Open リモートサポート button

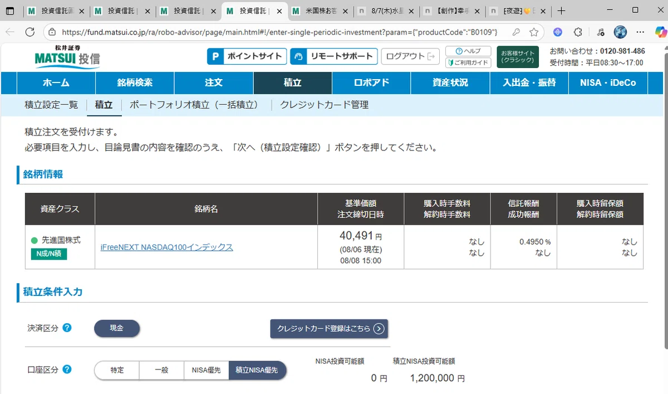pos(334,56)
